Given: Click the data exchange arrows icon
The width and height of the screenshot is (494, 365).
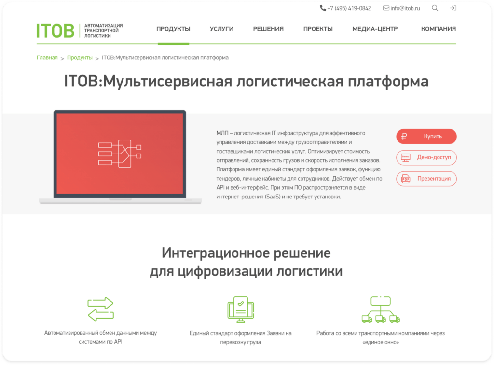Looking at the screenshot, I should point(100,309).
